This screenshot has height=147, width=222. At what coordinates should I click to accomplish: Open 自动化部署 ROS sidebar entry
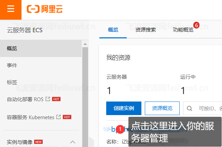[x=25, y=99]
